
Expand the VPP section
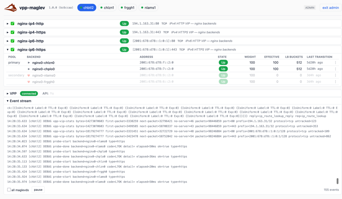point(8,94)
